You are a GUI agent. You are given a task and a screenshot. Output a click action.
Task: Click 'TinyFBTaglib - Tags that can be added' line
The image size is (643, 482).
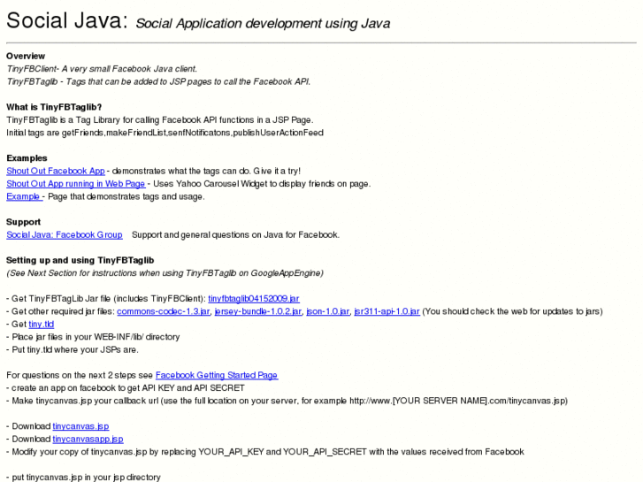tap(158, 81)
